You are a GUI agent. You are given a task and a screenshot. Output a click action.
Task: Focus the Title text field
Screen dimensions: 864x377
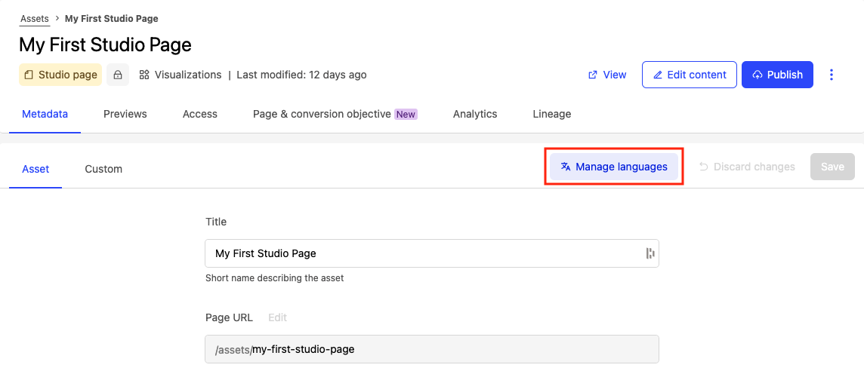click(x=423, y=253)
